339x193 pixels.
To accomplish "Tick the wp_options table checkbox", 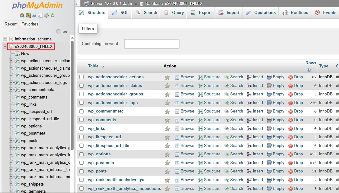I will pos(82,154).
